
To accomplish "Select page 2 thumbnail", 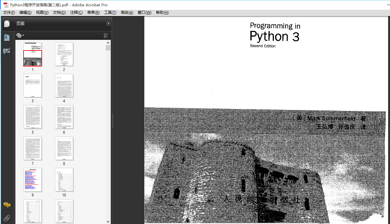I will pos(64,54).
